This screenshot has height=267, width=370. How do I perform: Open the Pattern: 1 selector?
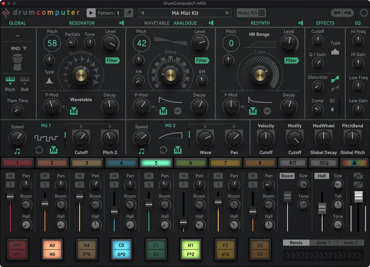tap(108, 13)
